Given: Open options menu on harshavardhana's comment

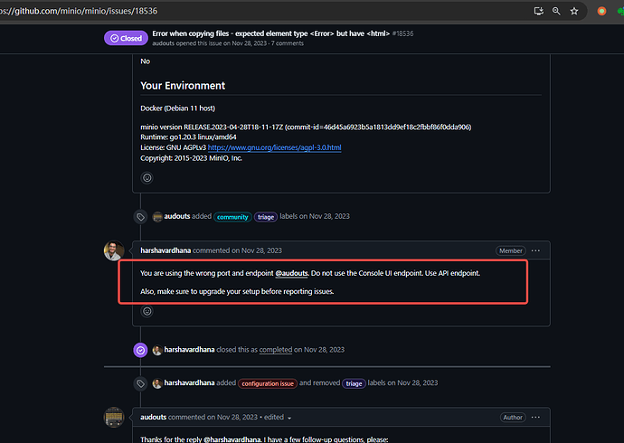Looking at the screenshot, I should pyautogui.click(x=535, y=250).
